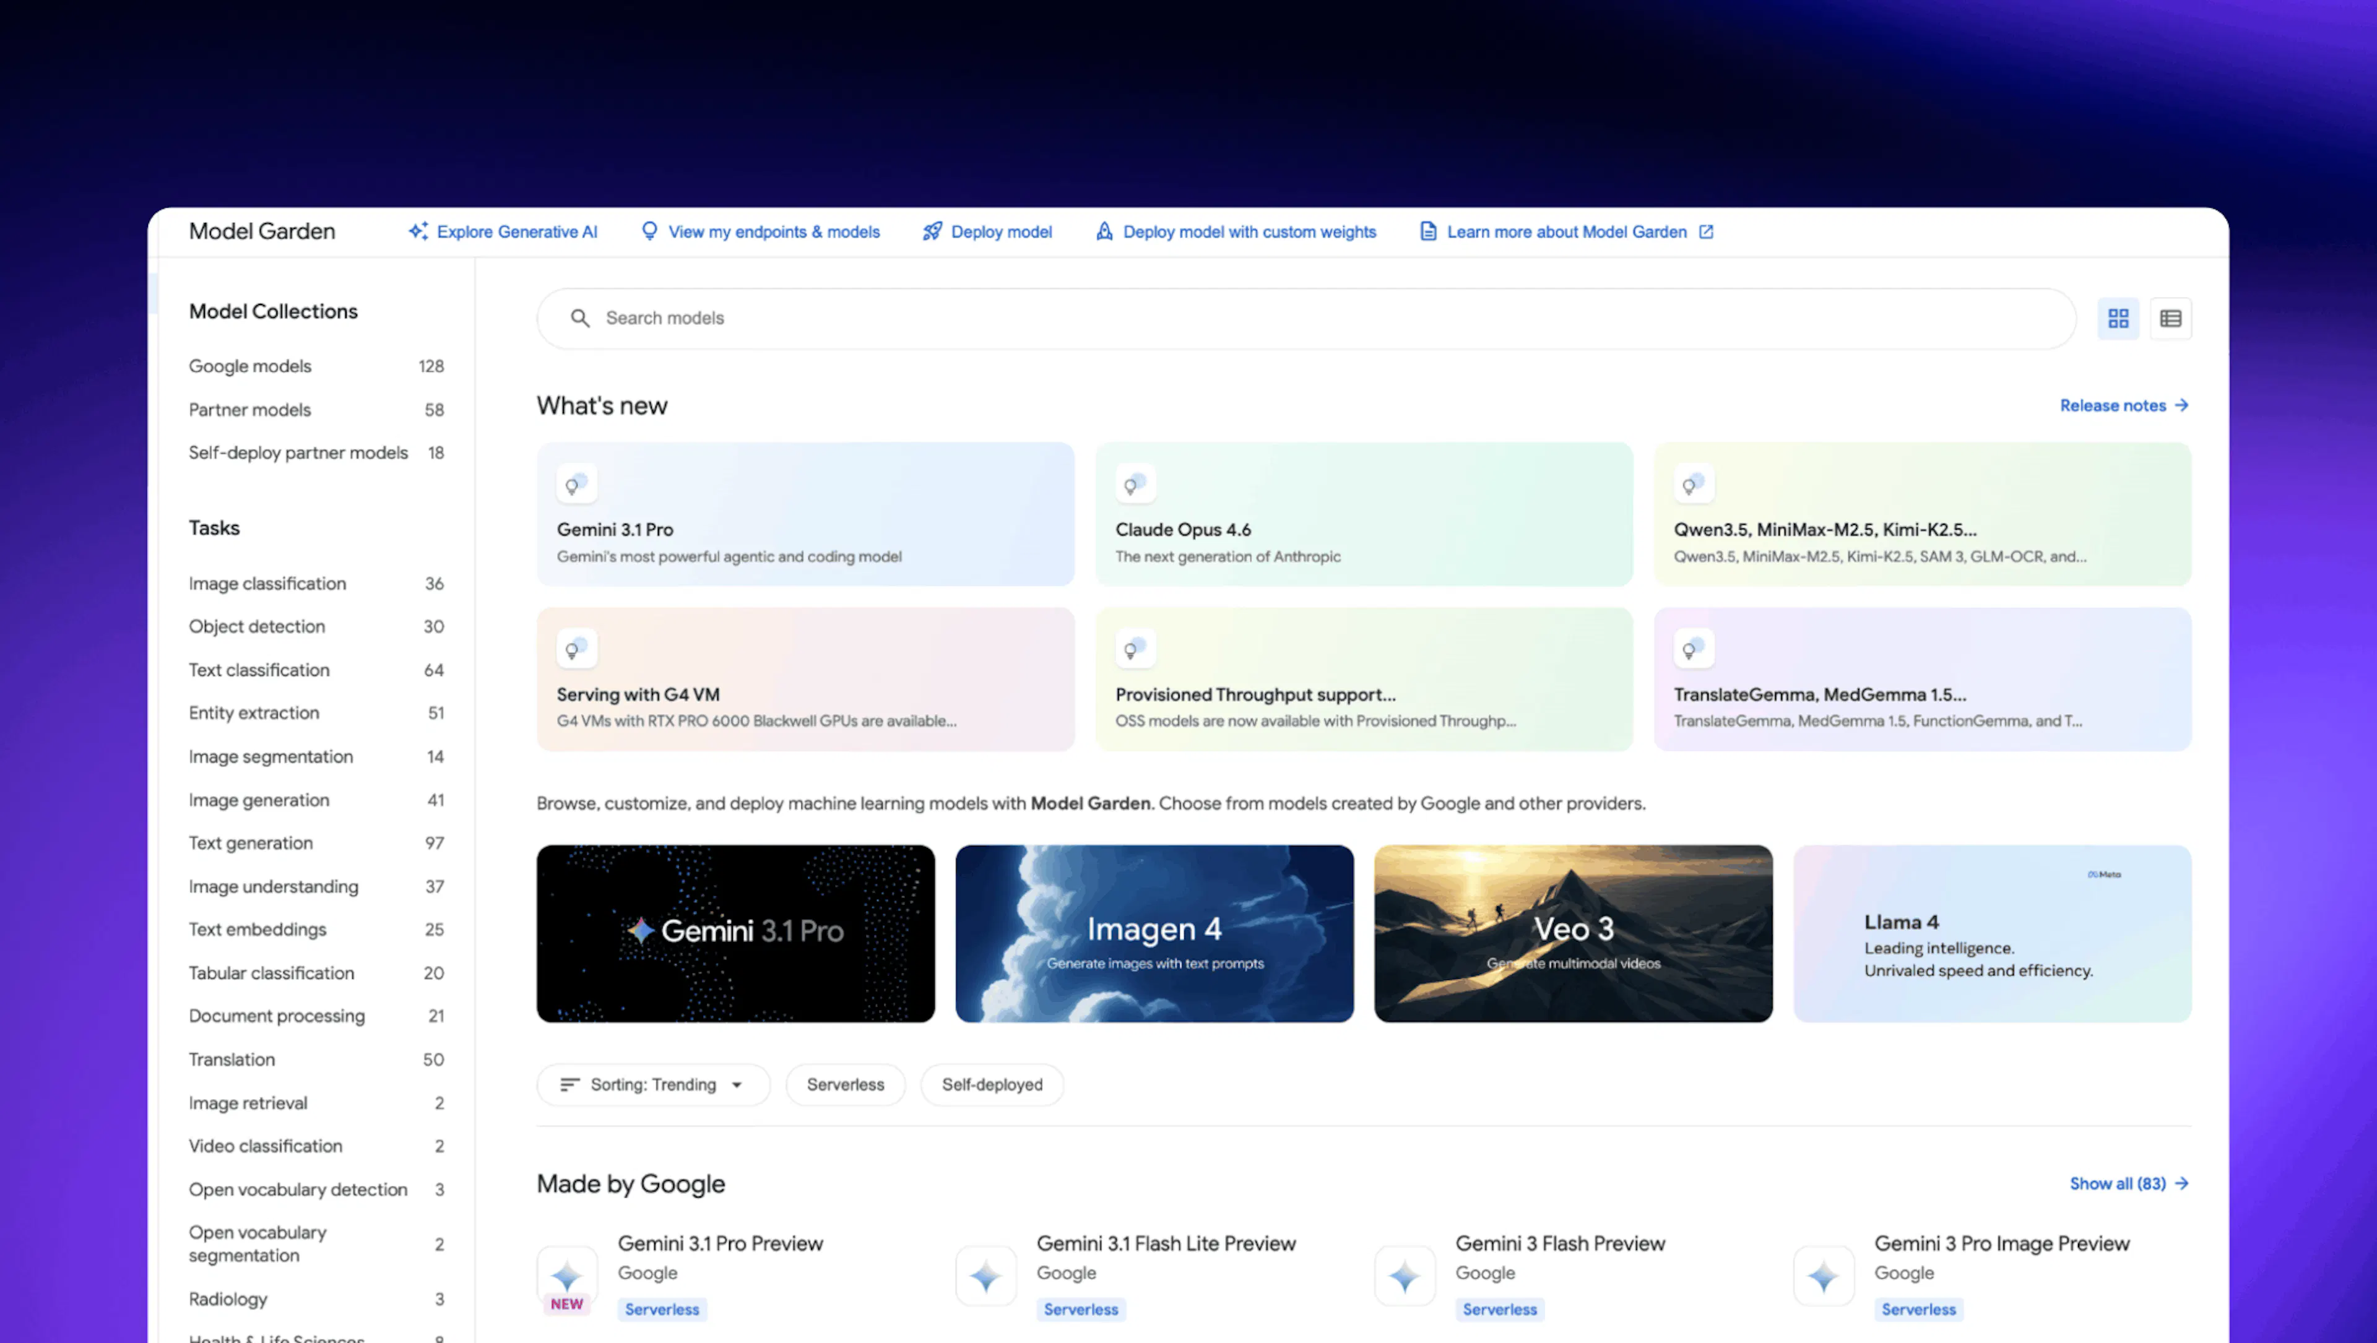Click the Gemini 3 Flash Preview icon
Viewport: 2377px width, 1343px height.
tap(1405, 1277)
